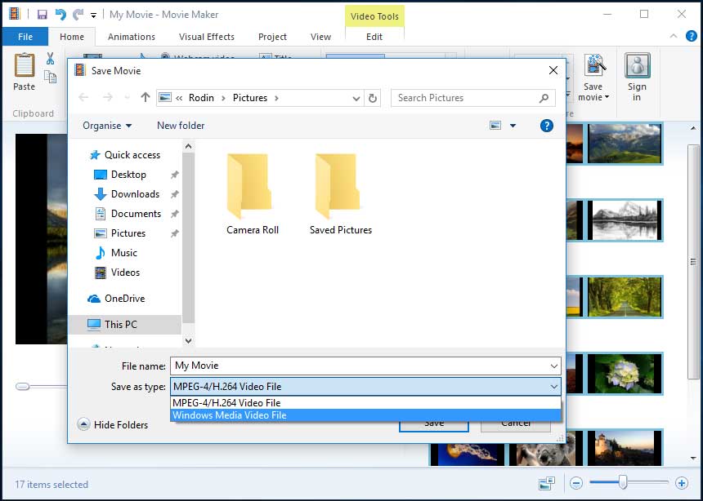Click the Movie Maker application icon
703x501 pixels.
[13, 14]
